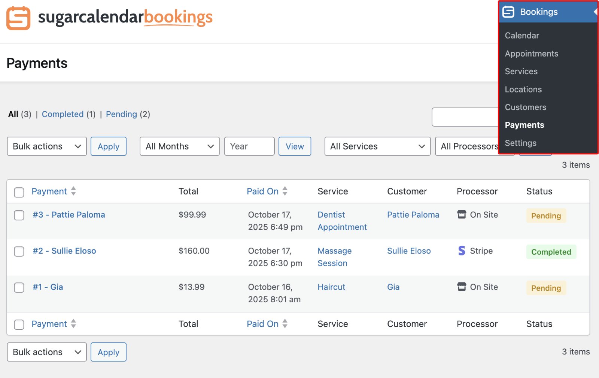The height and width of the screenshot is (378, 599).
Task: Click On Site store icon for Pattie Paloma
Action: click(x=462, y=215)
